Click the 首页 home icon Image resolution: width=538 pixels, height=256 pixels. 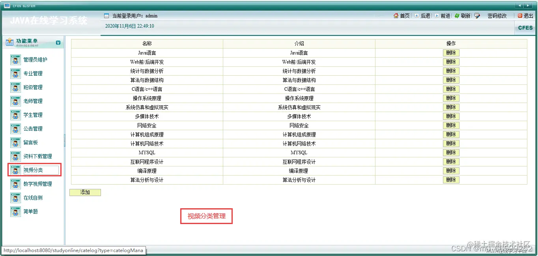(x=396, y=16)
